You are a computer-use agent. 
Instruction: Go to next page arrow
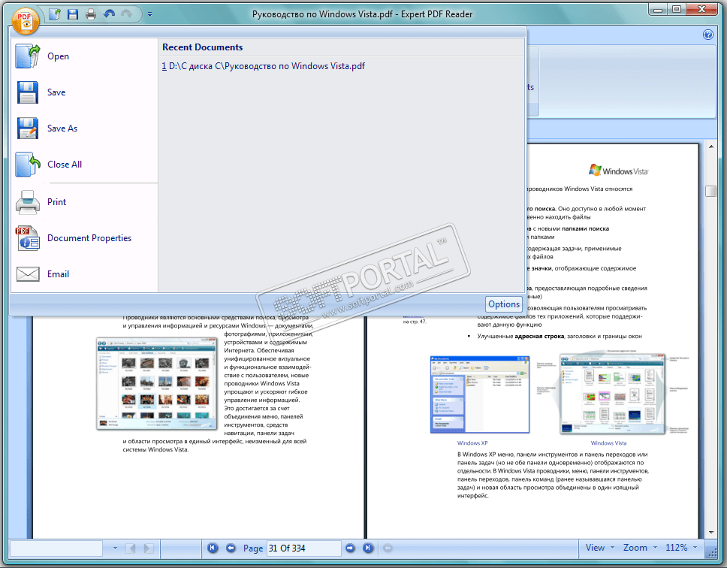350,548
